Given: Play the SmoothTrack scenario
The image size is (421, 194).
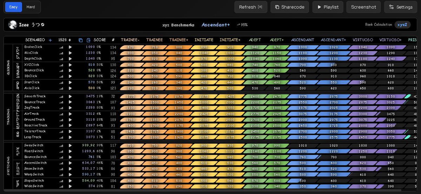Looking at the screenshot, I should point(70,96).
